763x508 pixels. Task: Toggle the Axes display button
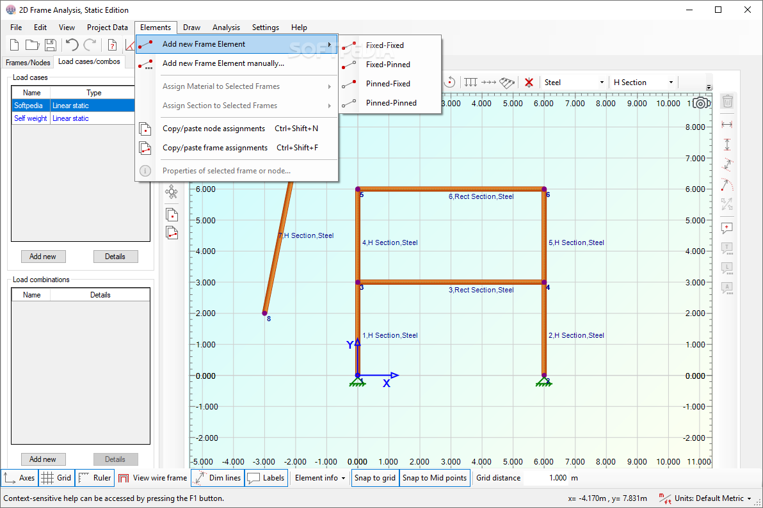point(19,478)
